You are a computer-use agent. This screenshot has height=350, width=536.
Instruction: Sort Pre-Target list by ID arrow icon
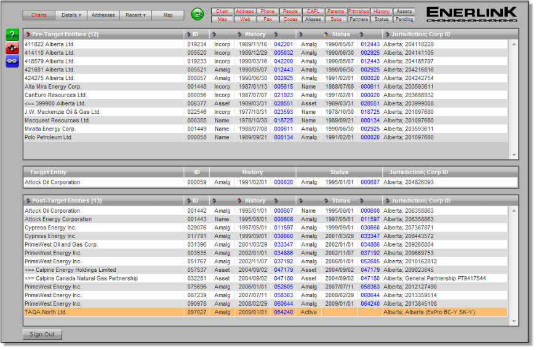188,34
